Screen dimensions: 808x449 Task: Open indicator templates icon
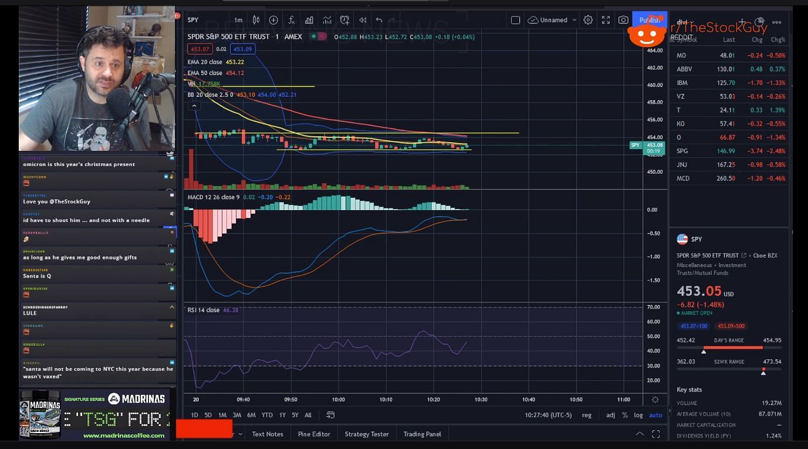point(327,20)
